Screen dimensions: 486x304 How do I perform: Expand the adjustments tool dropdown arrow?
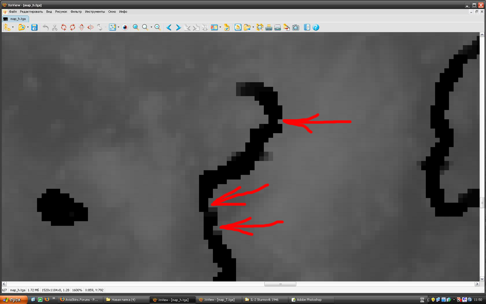pos(118,27)
